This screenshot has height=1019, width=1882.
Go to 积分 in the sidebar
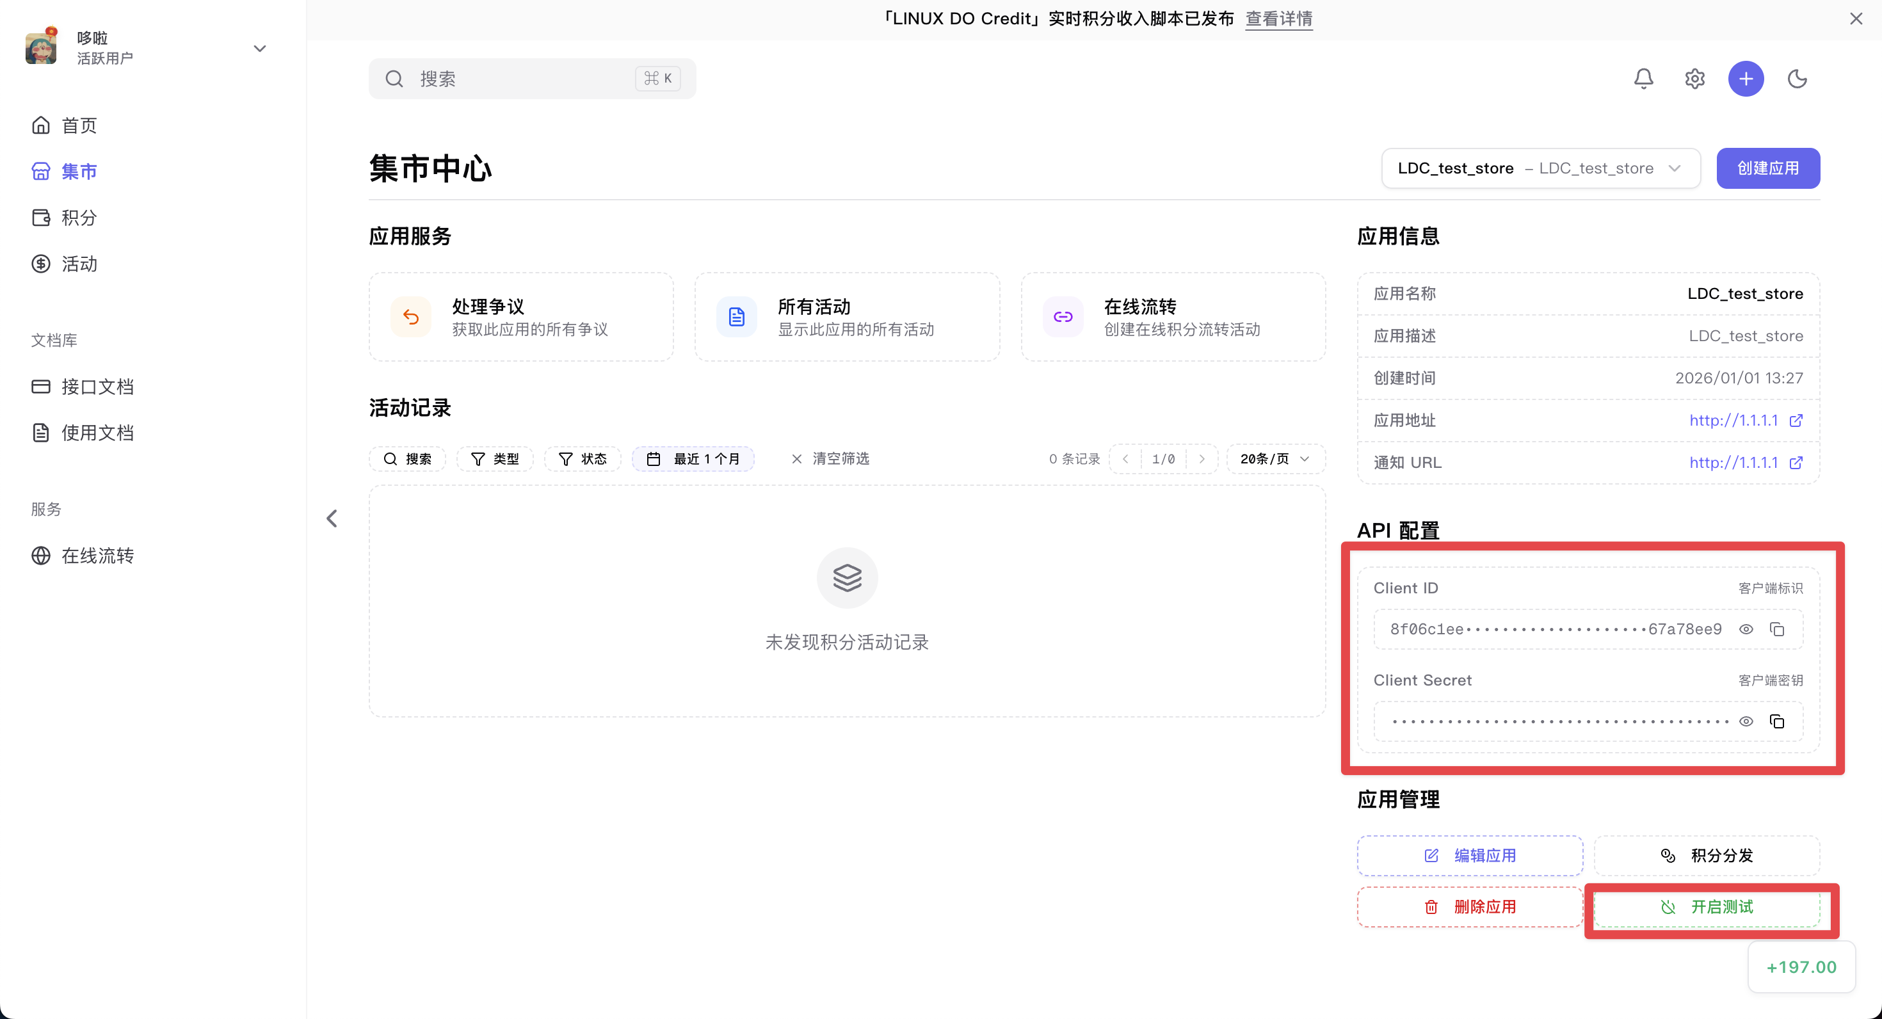[x=79, y=218]
